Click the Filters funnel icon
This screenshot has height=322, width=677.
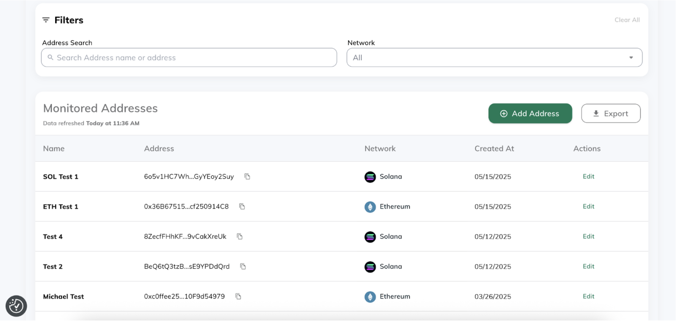click(46, 20)
